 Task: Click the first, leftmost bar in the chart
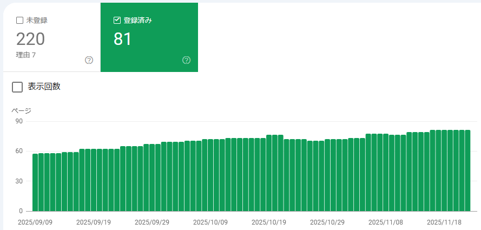[x=35, y=182]
